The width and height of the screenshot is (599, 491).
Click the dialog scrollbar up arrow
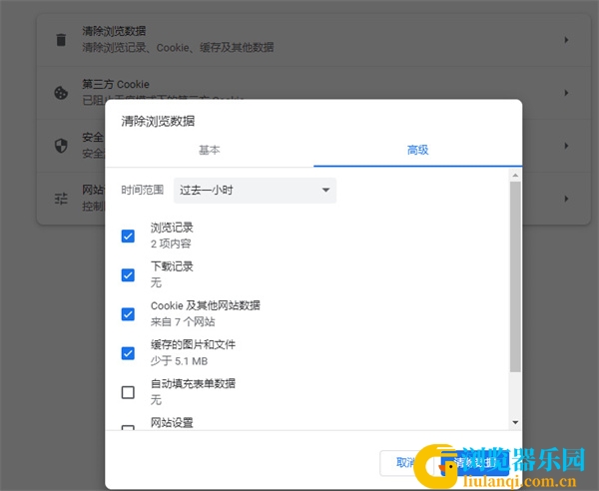coord(515,176)
